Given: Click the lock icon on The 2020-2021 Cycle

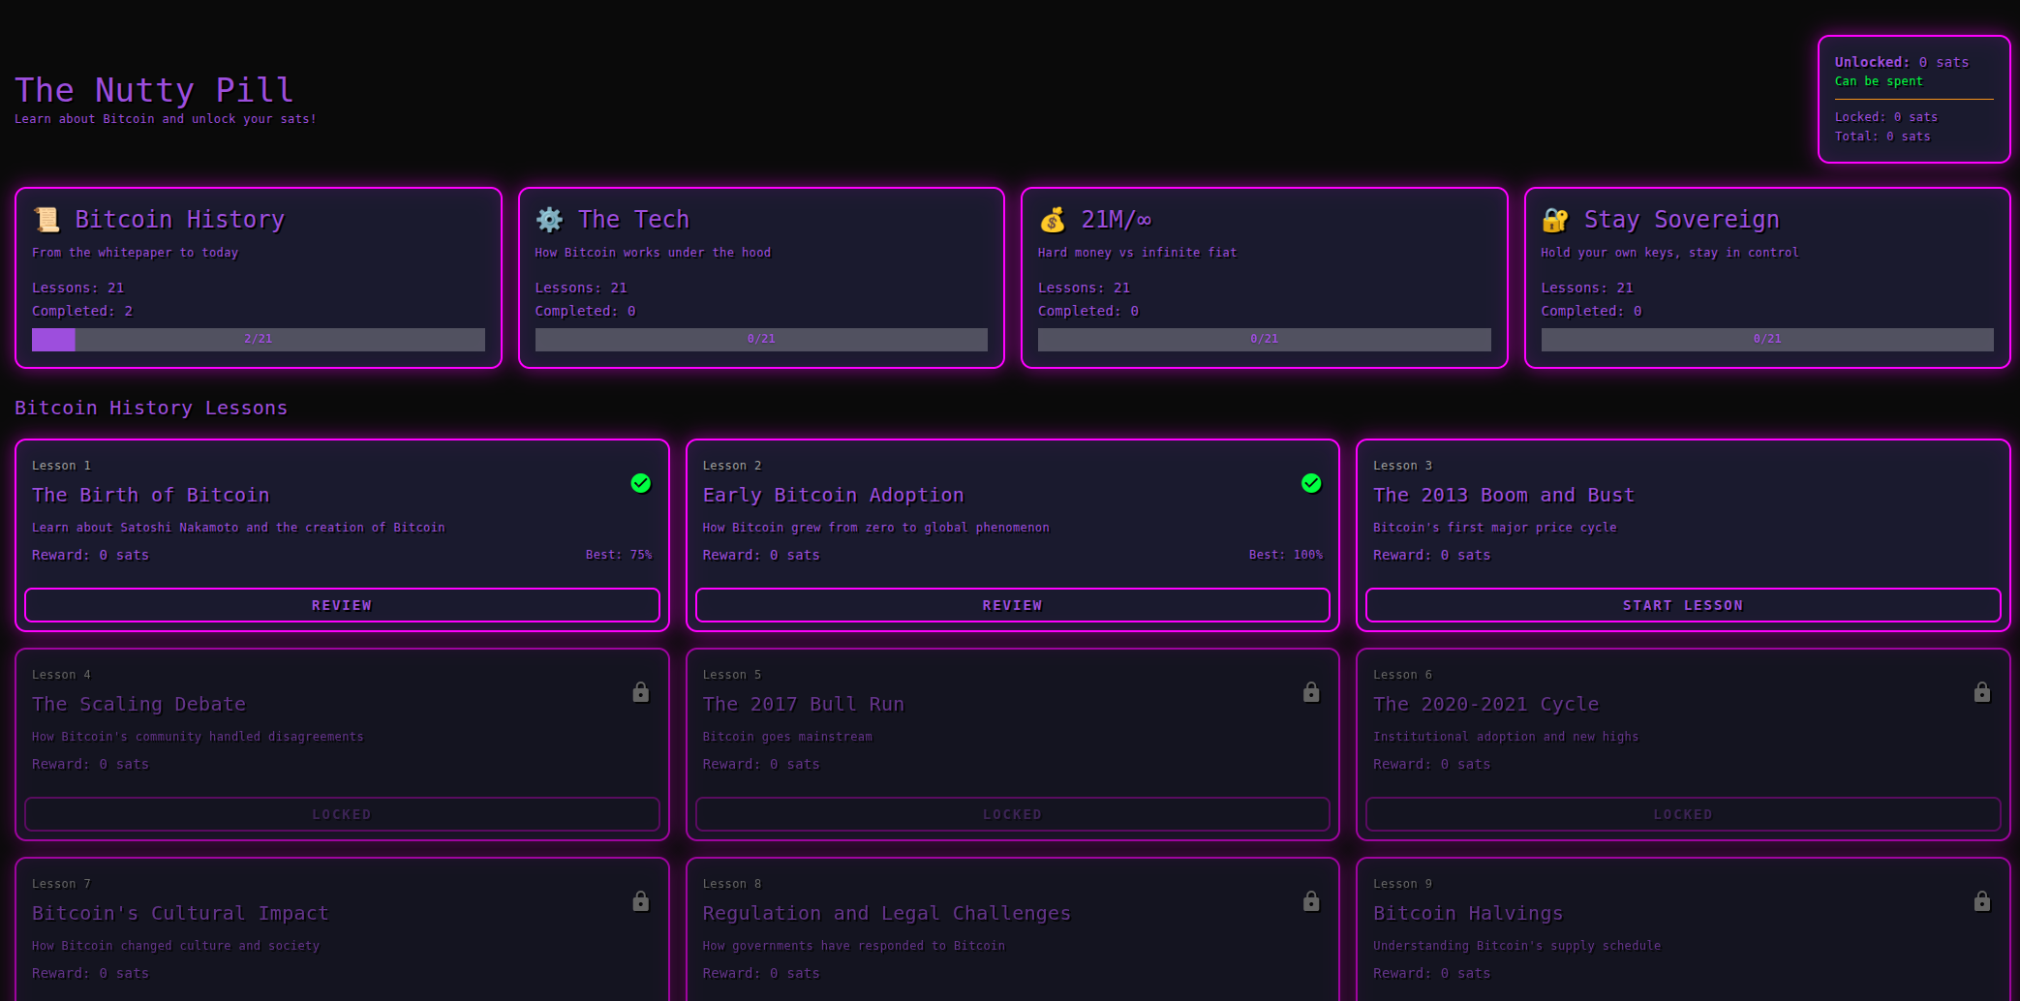Looking at the screenshot, I should 1981,692.
